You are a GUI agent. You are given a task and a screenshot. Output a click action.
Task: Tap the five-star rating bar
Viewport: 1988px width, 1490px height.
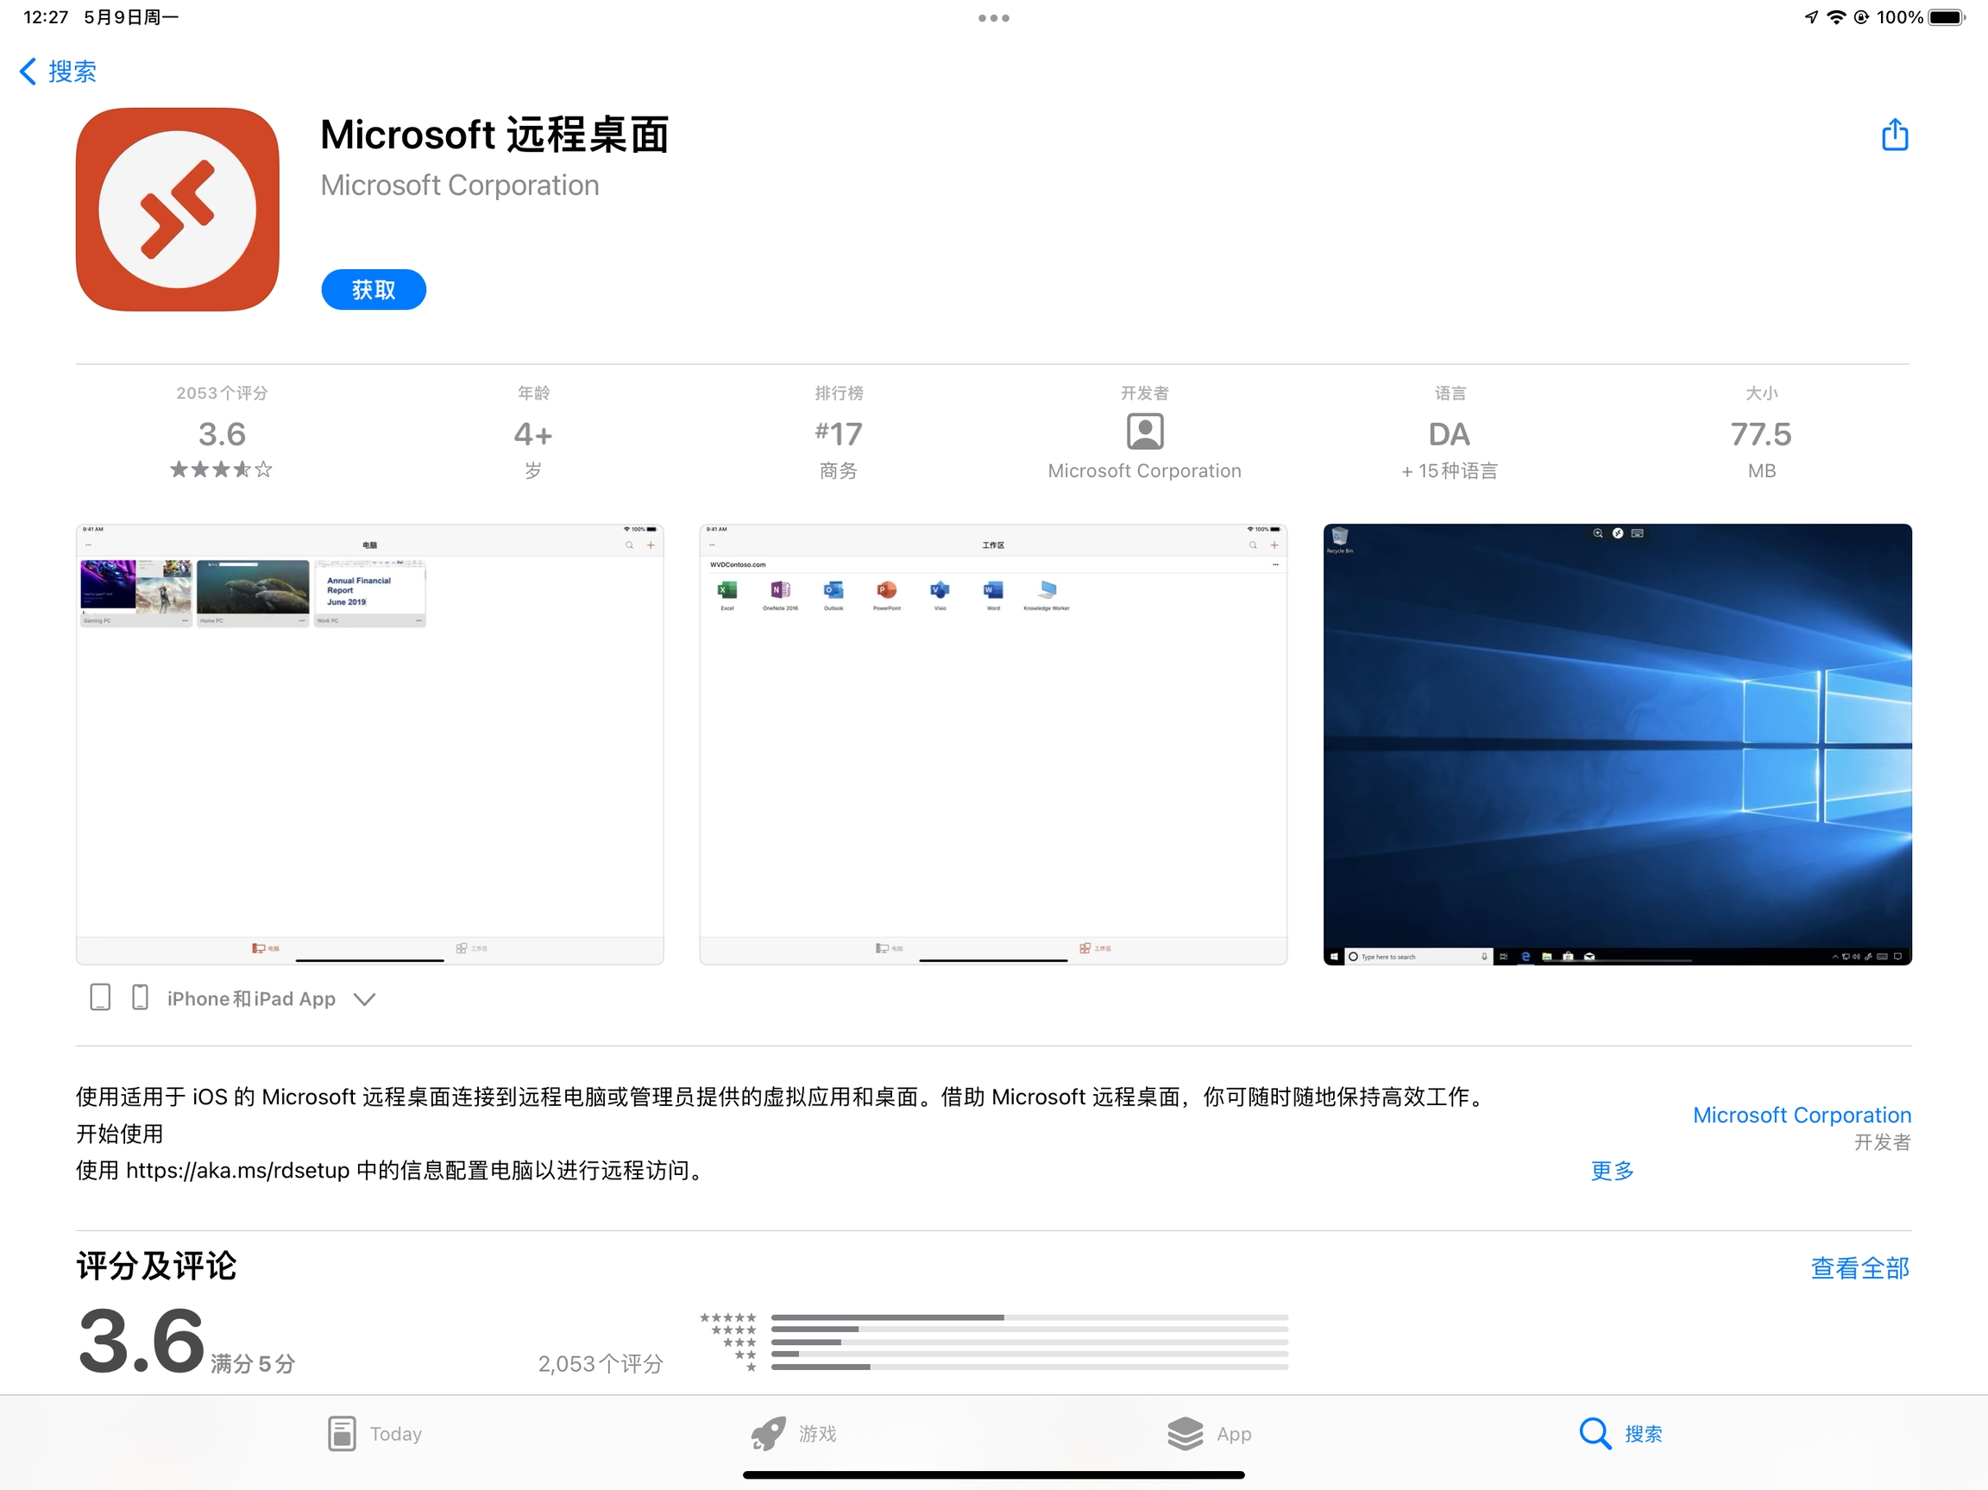click(x=1029, y=1317)
